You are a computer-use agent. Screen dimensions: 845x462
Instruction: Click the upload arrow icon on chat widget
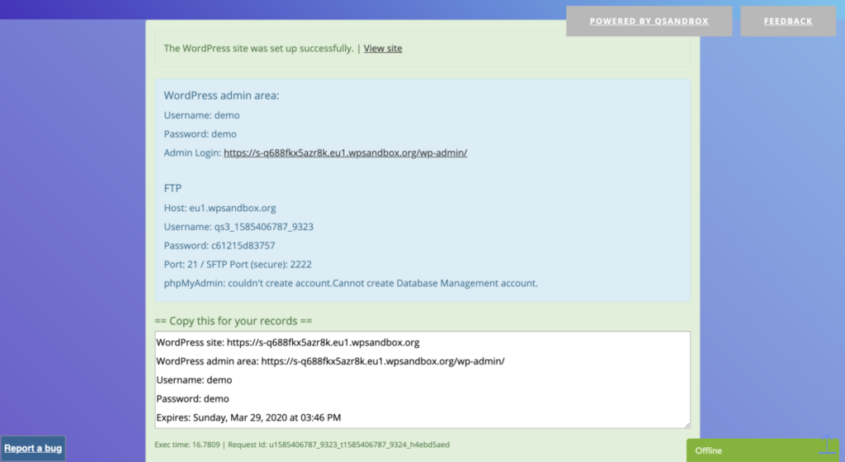[827, 445]
